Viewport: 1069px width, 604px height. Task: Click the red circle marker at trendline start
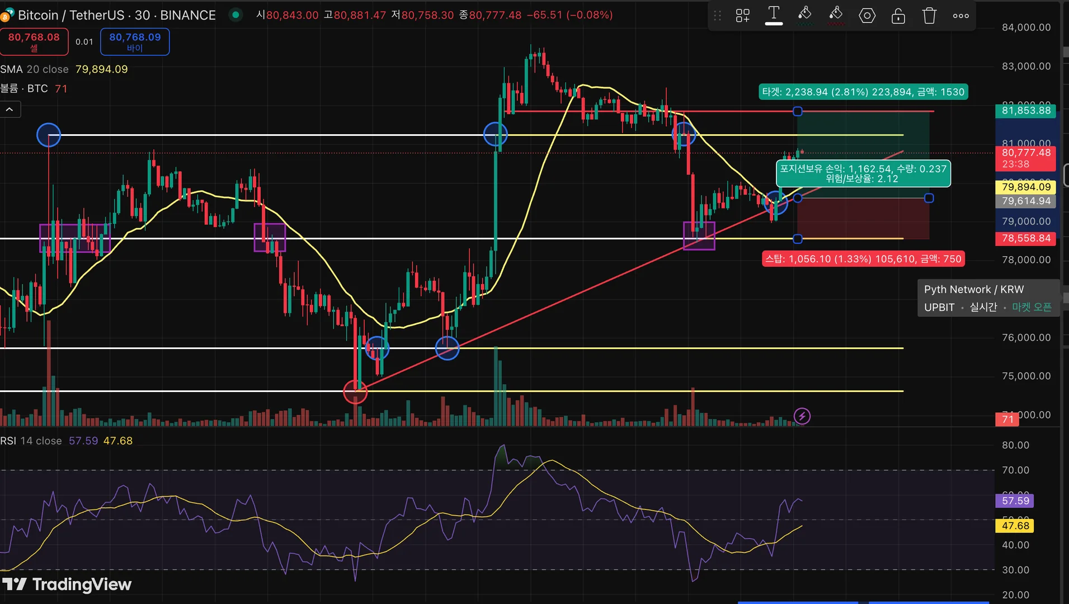355,391
